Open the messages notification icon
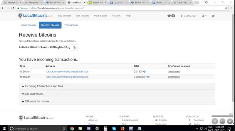The height and width of the screenshot is (131, 235). (171, 16)
